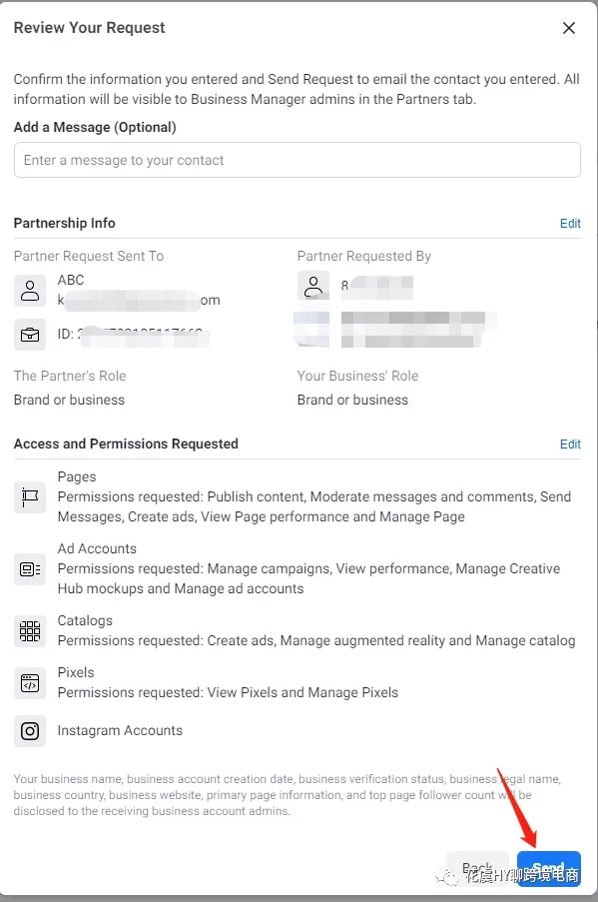Click the briefcase icon next to ID
This screenshot has width=598, height=902.
pyautogui.click(x=30, y=335)
